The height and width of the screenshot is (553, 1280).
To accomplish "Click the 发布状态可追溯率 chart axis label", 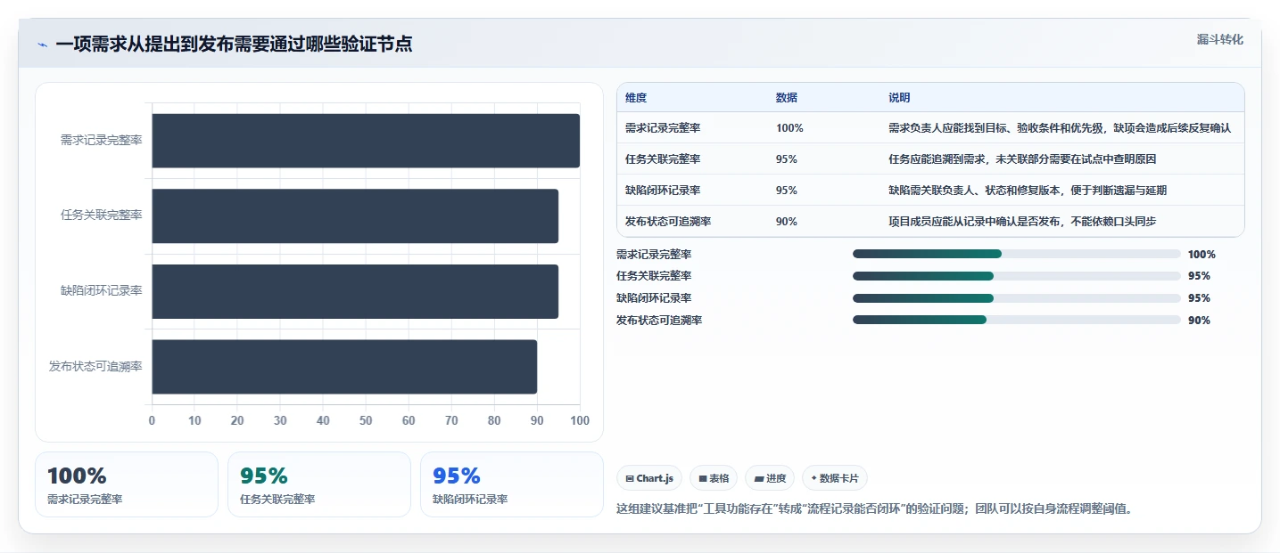I will pos(95,366).
